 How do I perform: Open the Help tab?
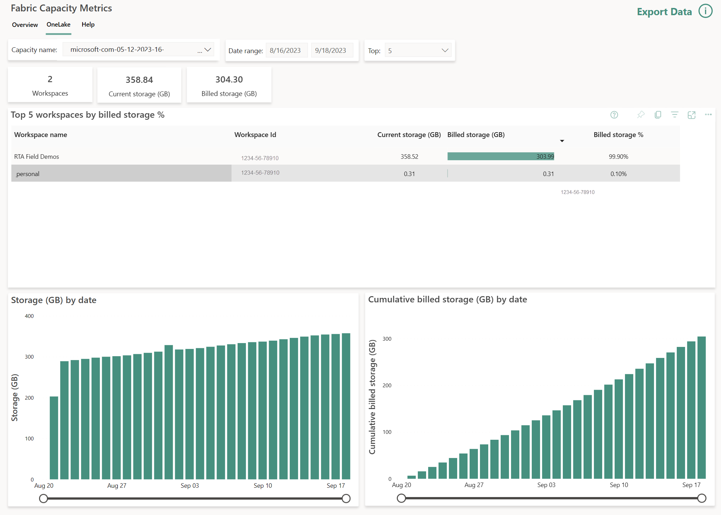[88, 24]
